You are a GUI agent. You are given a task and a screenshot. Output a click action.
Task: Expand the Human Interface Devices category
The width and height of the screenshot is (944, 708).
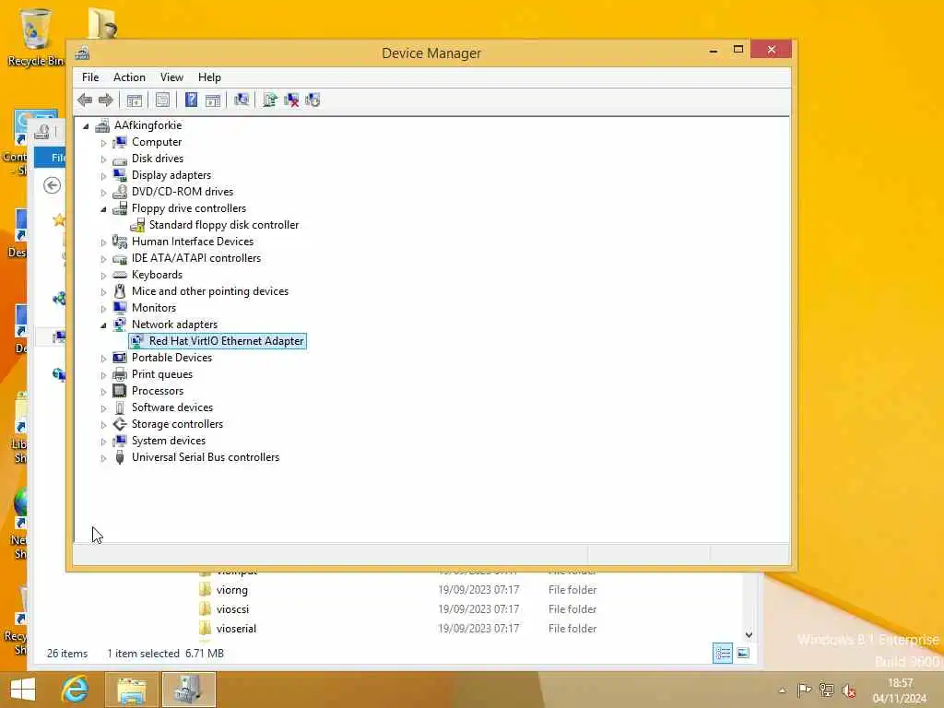103,242
